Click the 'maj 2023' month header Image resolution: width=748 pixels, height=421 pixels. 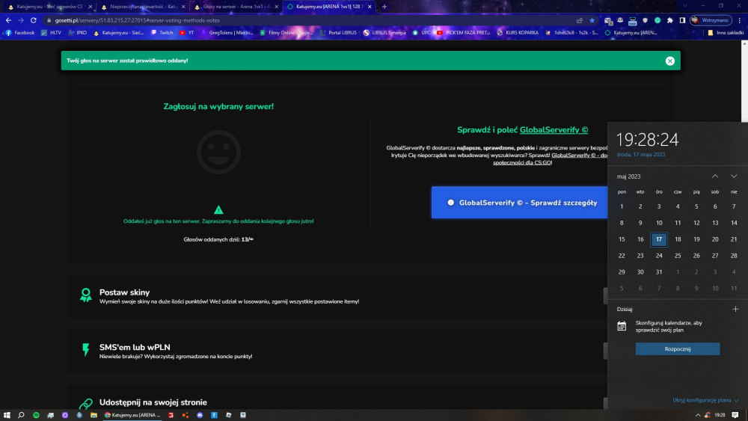point(629,176)
